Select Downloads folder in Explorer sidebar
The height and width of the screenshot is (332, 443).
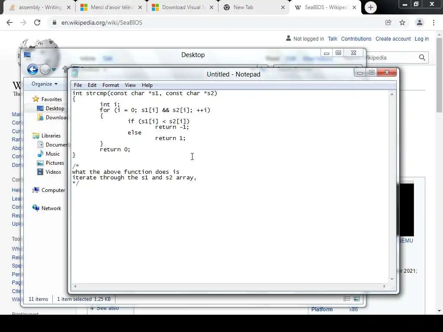pyautogui.click(x=57, y=118)
